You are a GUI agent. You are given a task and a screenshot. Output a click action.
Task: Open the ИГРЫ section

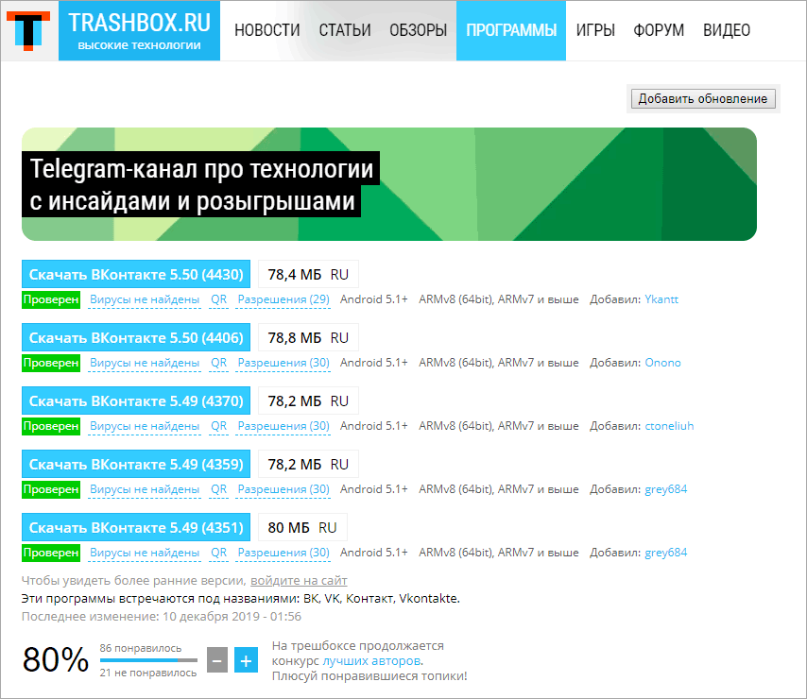tap(595, 30)
